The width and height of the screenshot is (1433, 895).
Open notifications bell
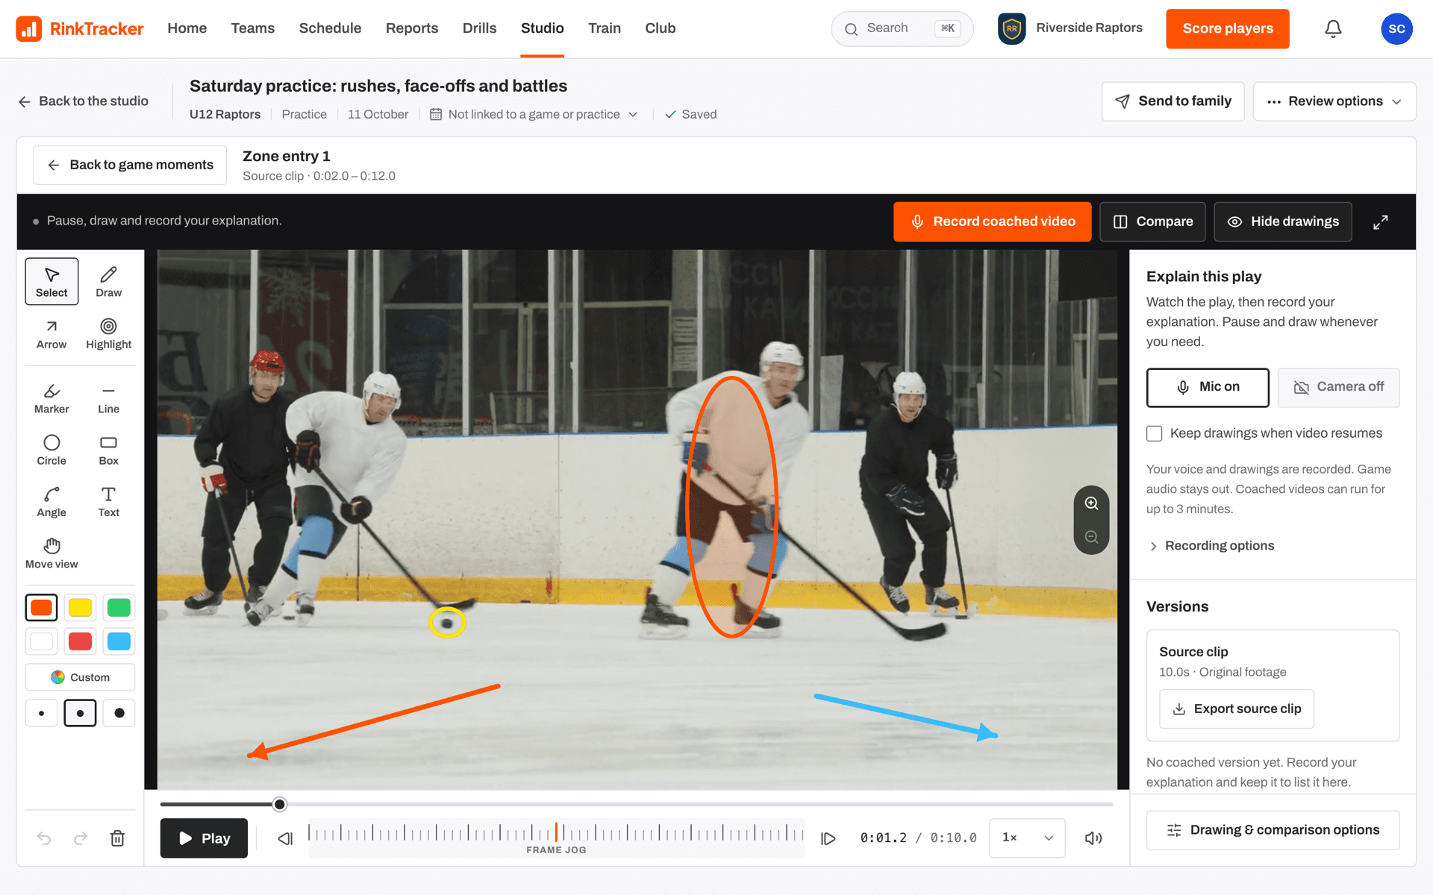point(1333,28)
